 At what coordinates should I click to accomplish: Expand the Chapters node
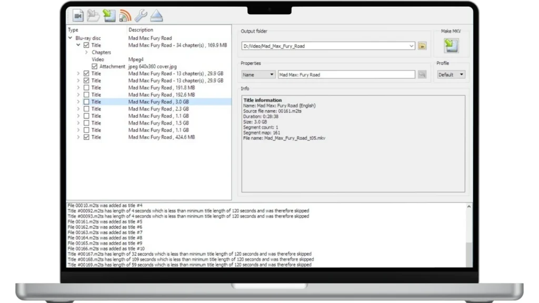click(x=86, y=53)
